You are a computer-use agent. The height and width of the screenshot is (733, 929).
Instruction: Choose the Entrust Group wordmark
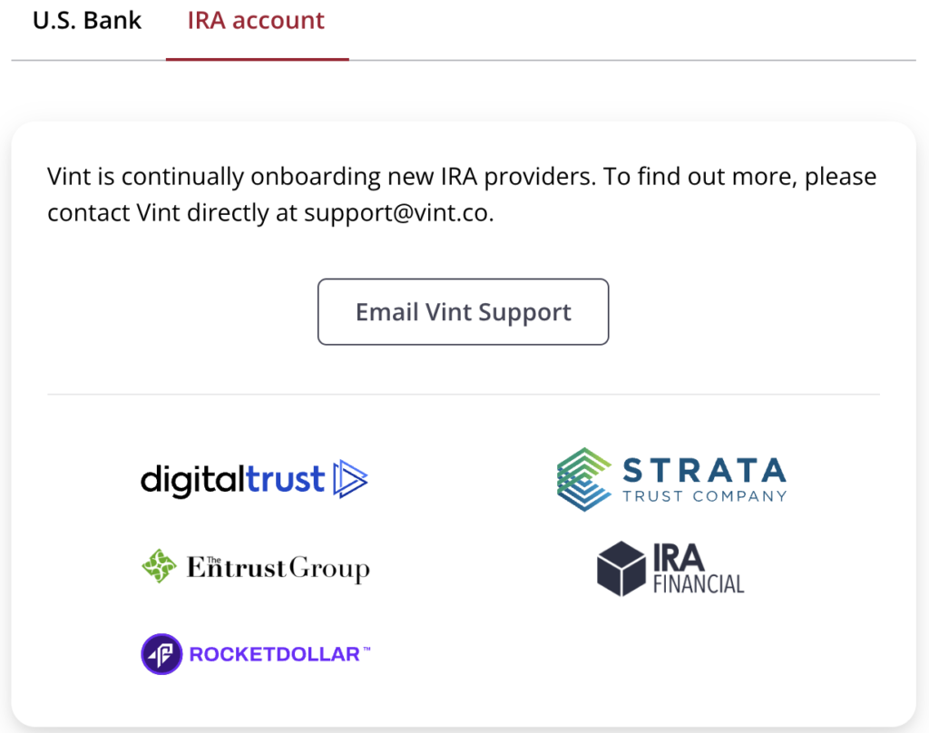pyautogui.click(x=278, y=568)
